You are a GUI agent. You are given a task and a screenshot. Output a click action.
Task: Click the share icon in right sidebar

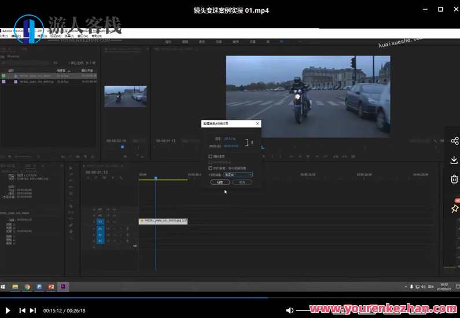click(454, 141)
